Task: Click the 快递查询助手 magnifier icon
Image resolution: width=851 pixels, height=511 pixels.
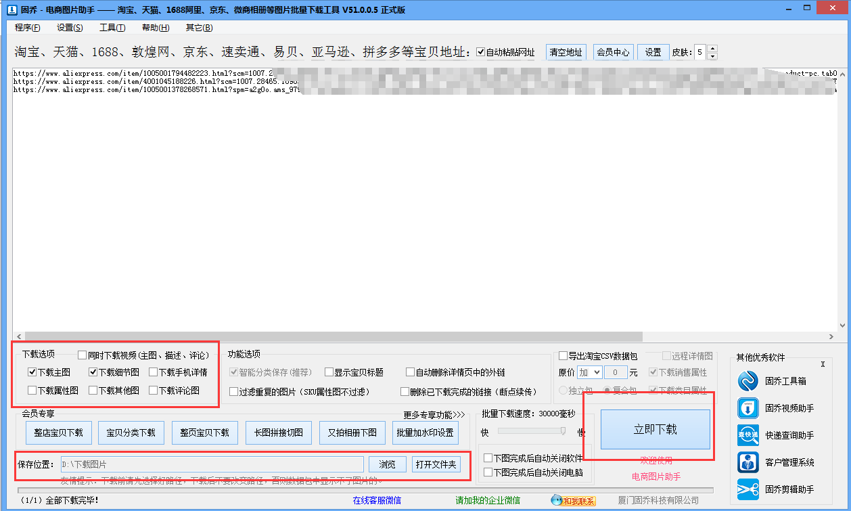Action: coord(748,436)
